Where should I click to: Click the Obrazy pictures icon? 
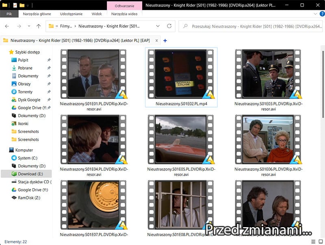coord(14,84)
